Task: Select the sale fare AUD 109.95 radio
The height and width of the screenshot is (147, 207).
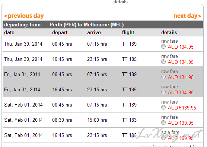Action: (x=163, y=138)
